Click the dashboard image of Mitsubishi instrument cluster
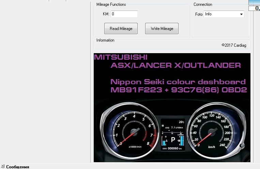 tap(172, 108)
